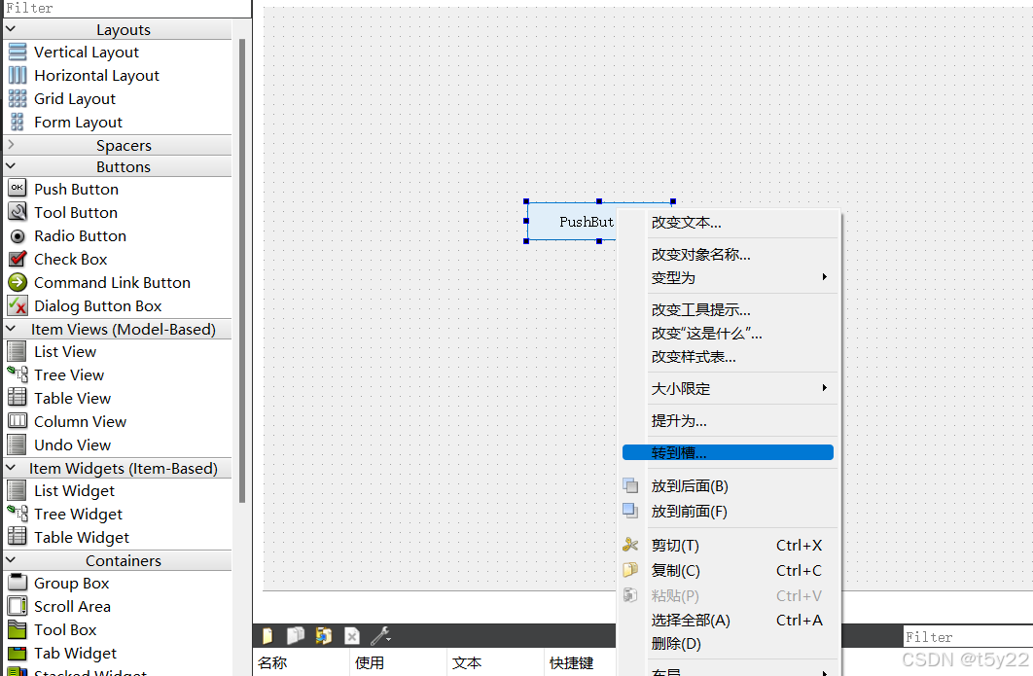Select the Table View icon

[x=18, y=398]
